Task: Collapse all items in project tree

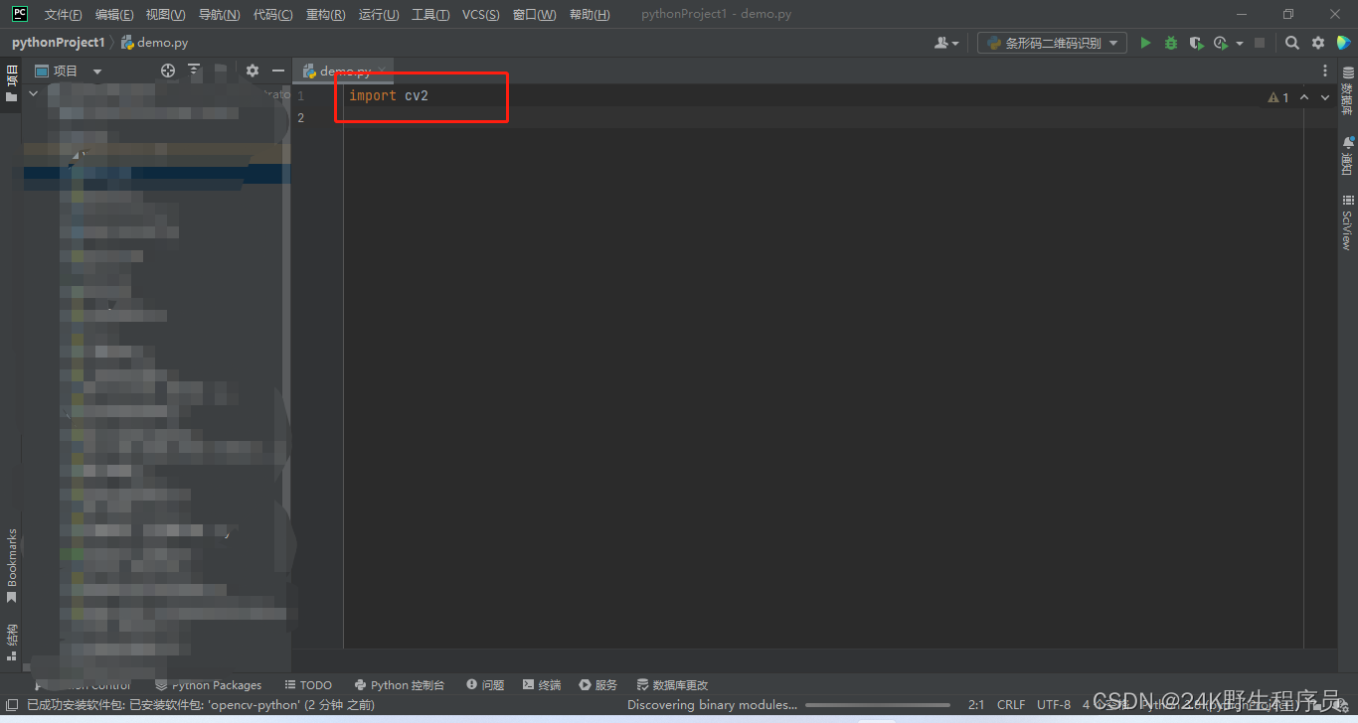Action: (194, 71)
